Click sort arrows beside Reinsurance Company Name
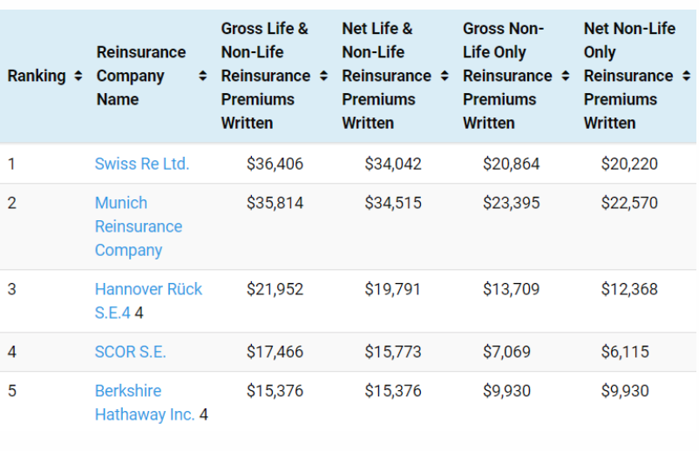The height and width of the screenshot is (451, 699). point(203,77)
